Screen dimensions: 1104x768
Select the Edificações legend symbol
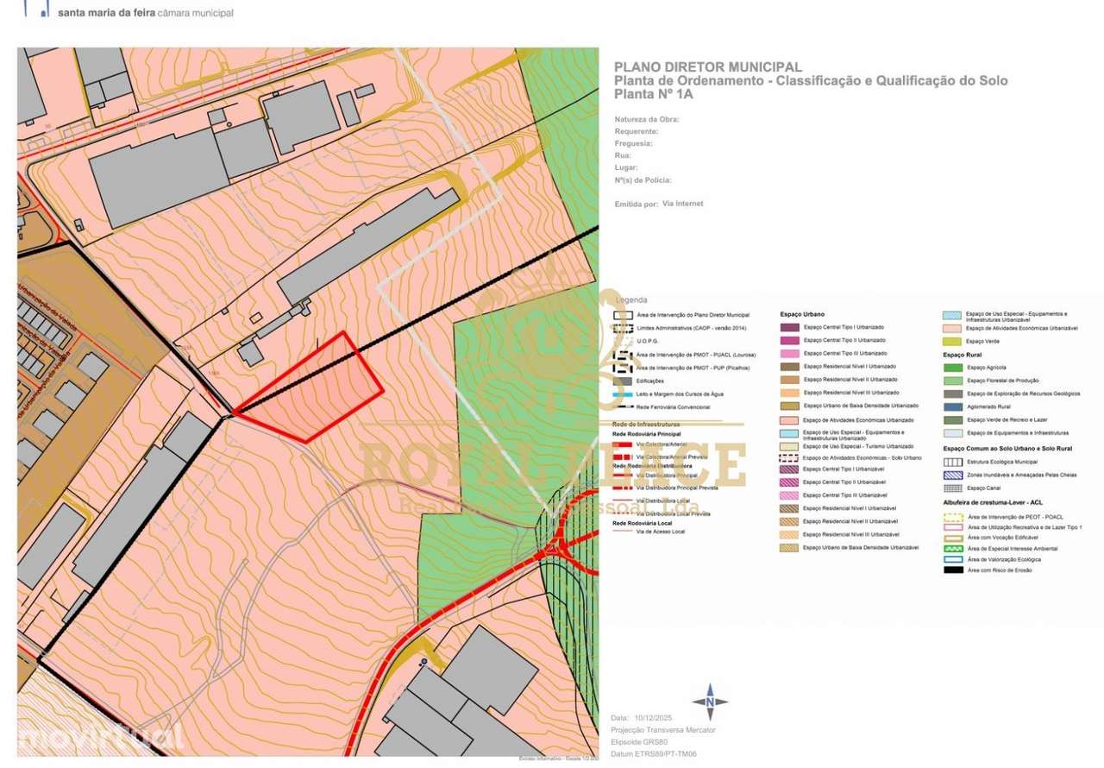(x=623, y=380)
